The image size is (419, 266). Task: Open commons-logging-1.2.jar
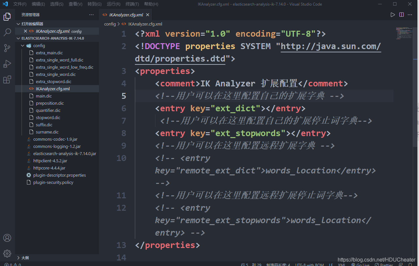(57, 146)
